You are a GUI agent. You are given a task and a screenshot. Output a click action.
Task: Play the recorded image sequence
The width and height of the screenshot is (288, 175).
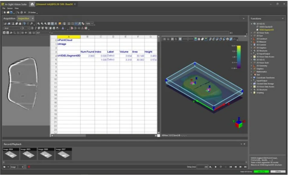tap(216, 167)
